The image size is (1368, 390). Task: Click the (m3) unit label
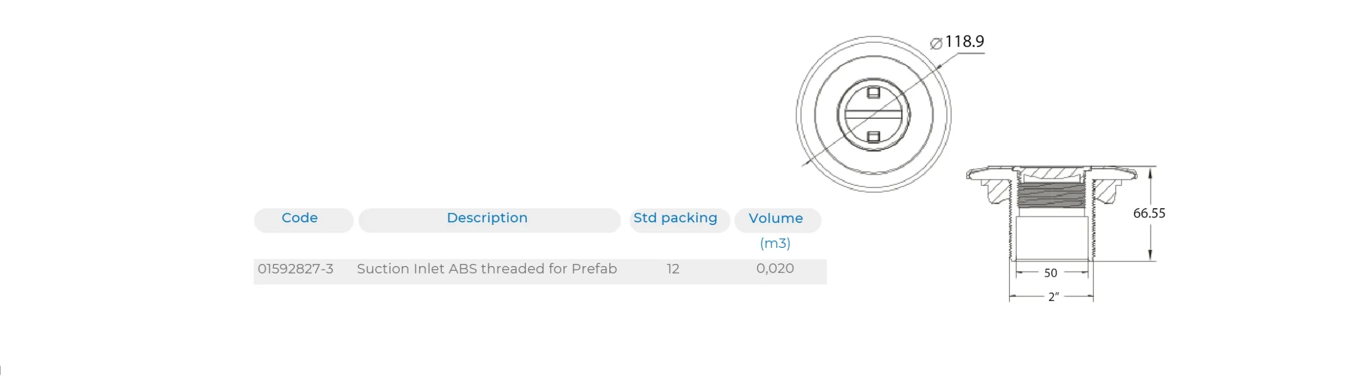775,243
